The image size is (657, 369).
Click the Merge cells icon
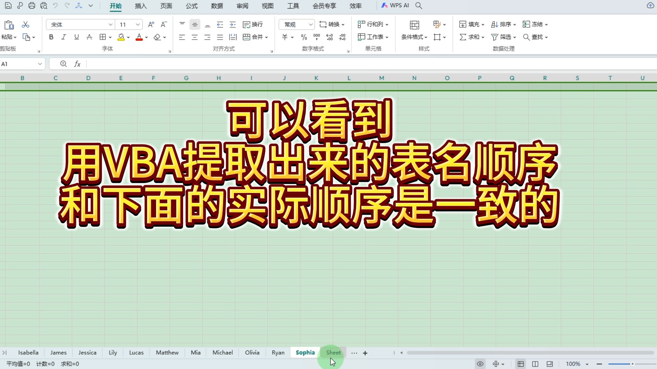click(246, 37)
